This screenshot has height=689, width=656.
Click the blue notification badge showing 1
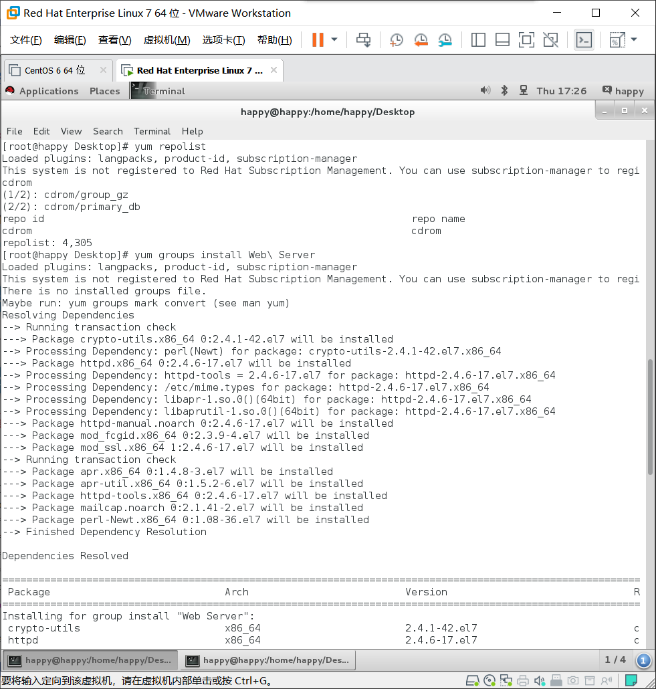(644, 660)
